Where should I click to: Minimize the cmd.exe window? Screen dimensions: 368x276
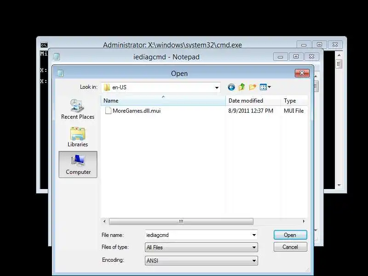(x=304, y=45)
